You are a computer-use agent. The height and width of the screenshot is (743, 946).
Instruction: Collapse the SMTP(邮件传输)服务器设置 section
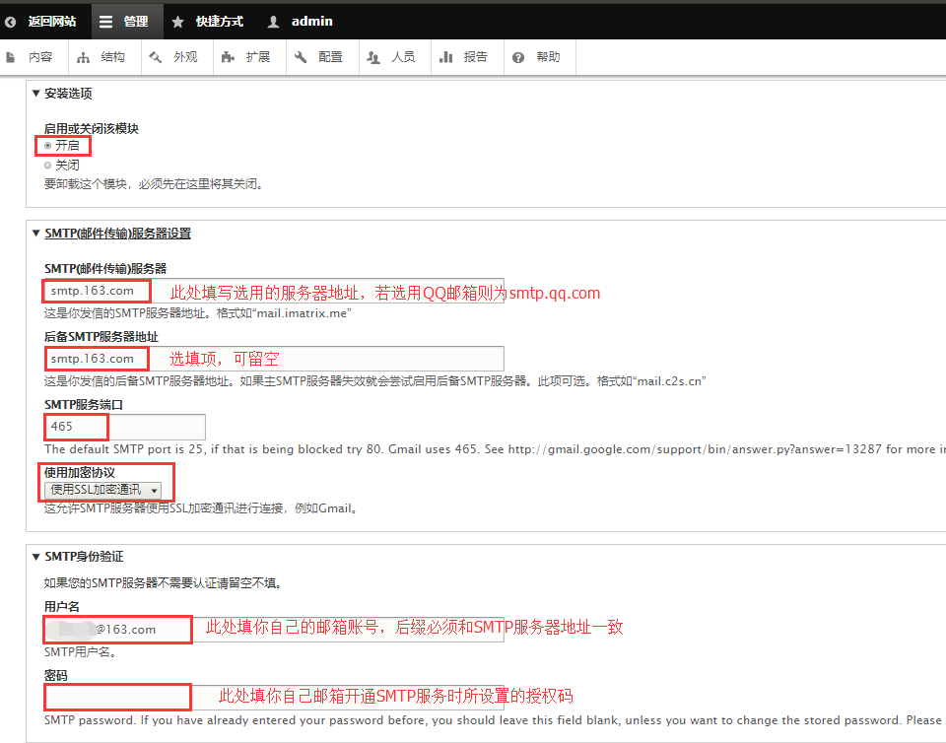pos(117,234)
